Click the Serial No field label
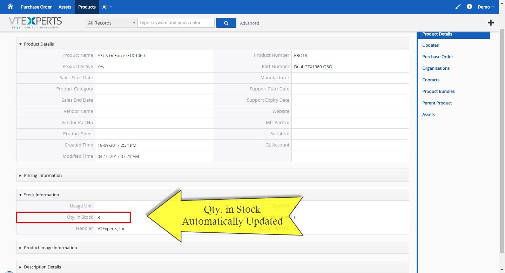Viewport: 505px width, 273px height. (x=280, y=134)
